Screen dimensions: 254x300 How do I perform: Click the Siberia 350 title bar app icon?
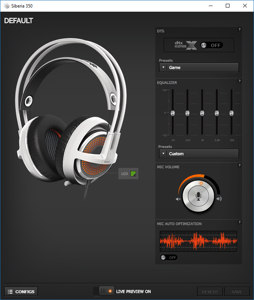pyautogui.click(x=6, y=6)
